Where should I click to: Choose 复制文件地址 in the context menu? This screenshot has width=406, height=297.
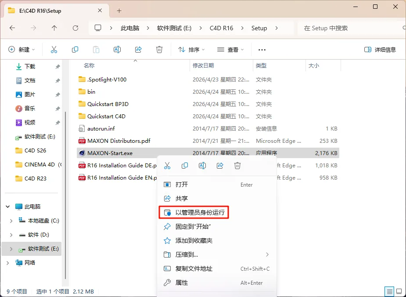tap(217, 269)
